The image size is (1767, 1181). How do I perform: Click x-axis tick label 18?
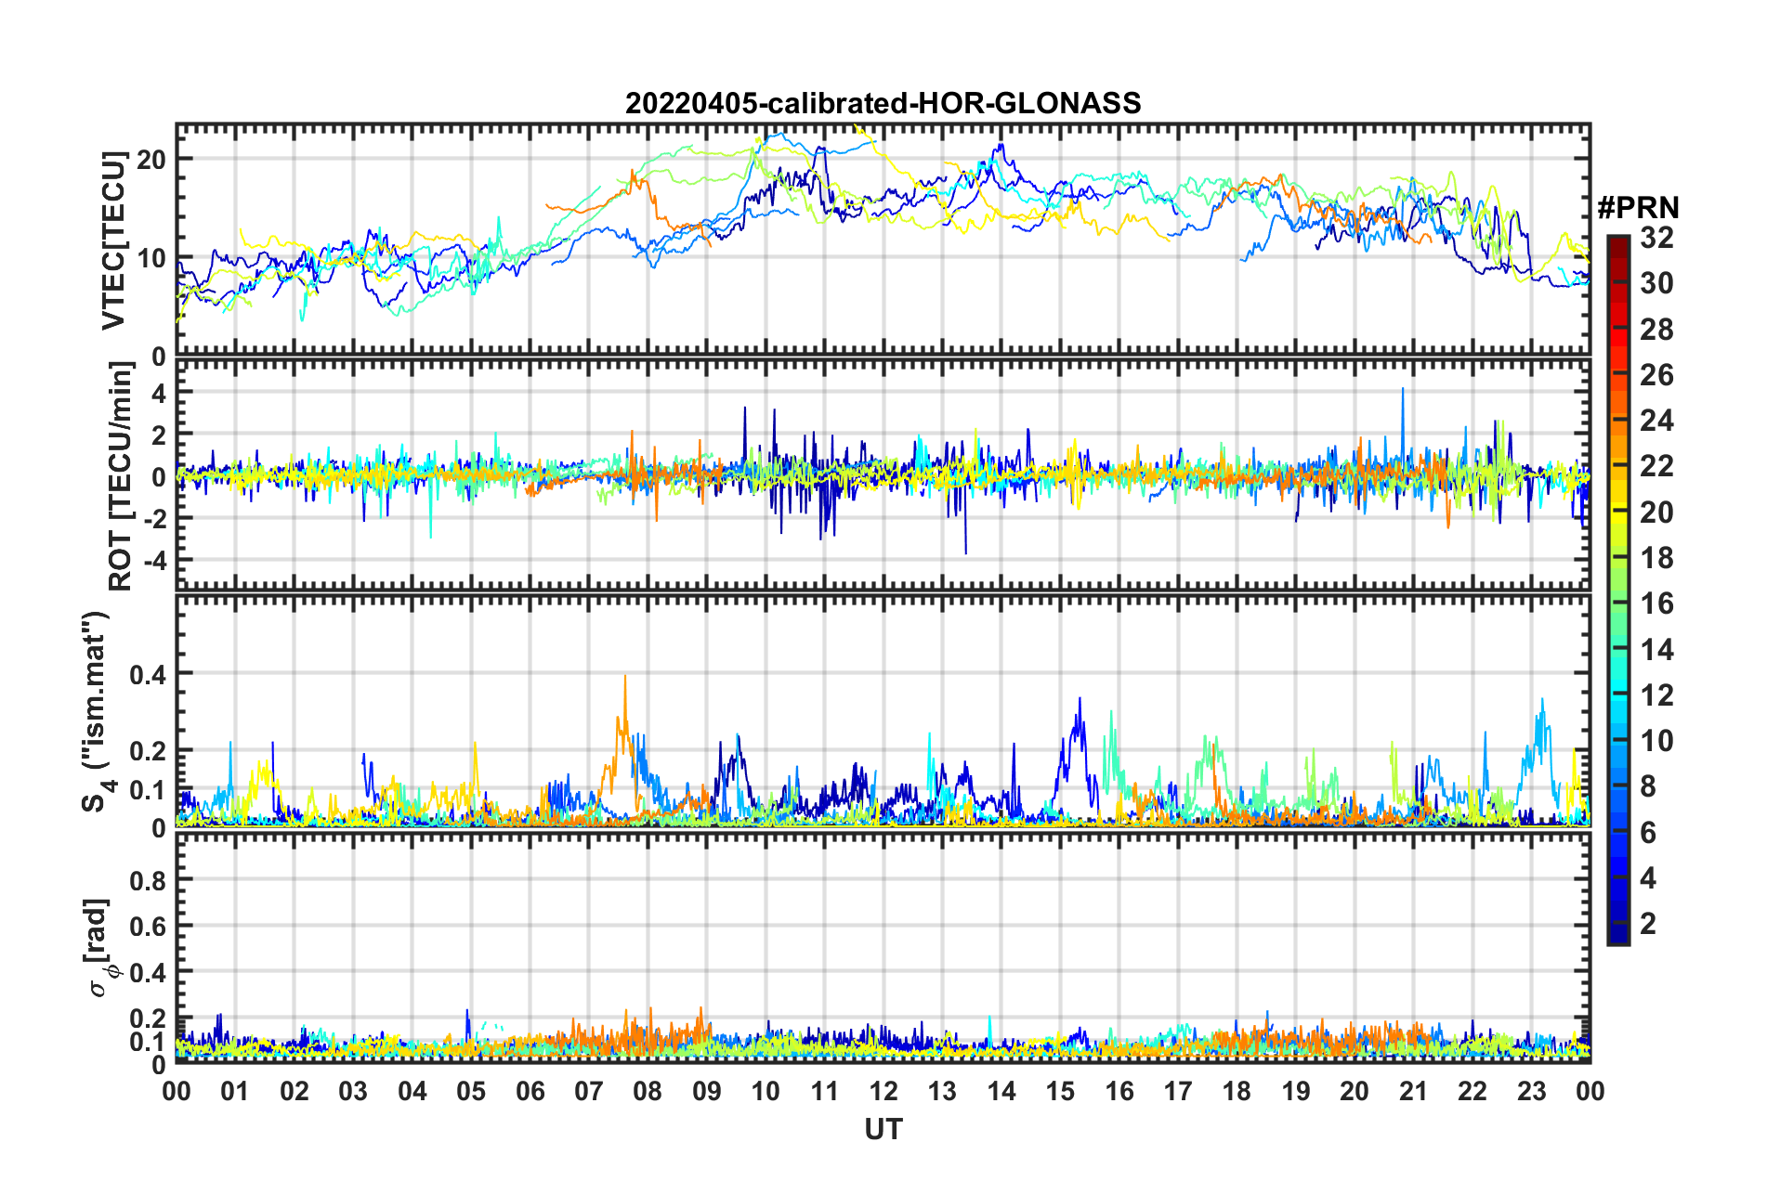click(x=1237, y=1091)
